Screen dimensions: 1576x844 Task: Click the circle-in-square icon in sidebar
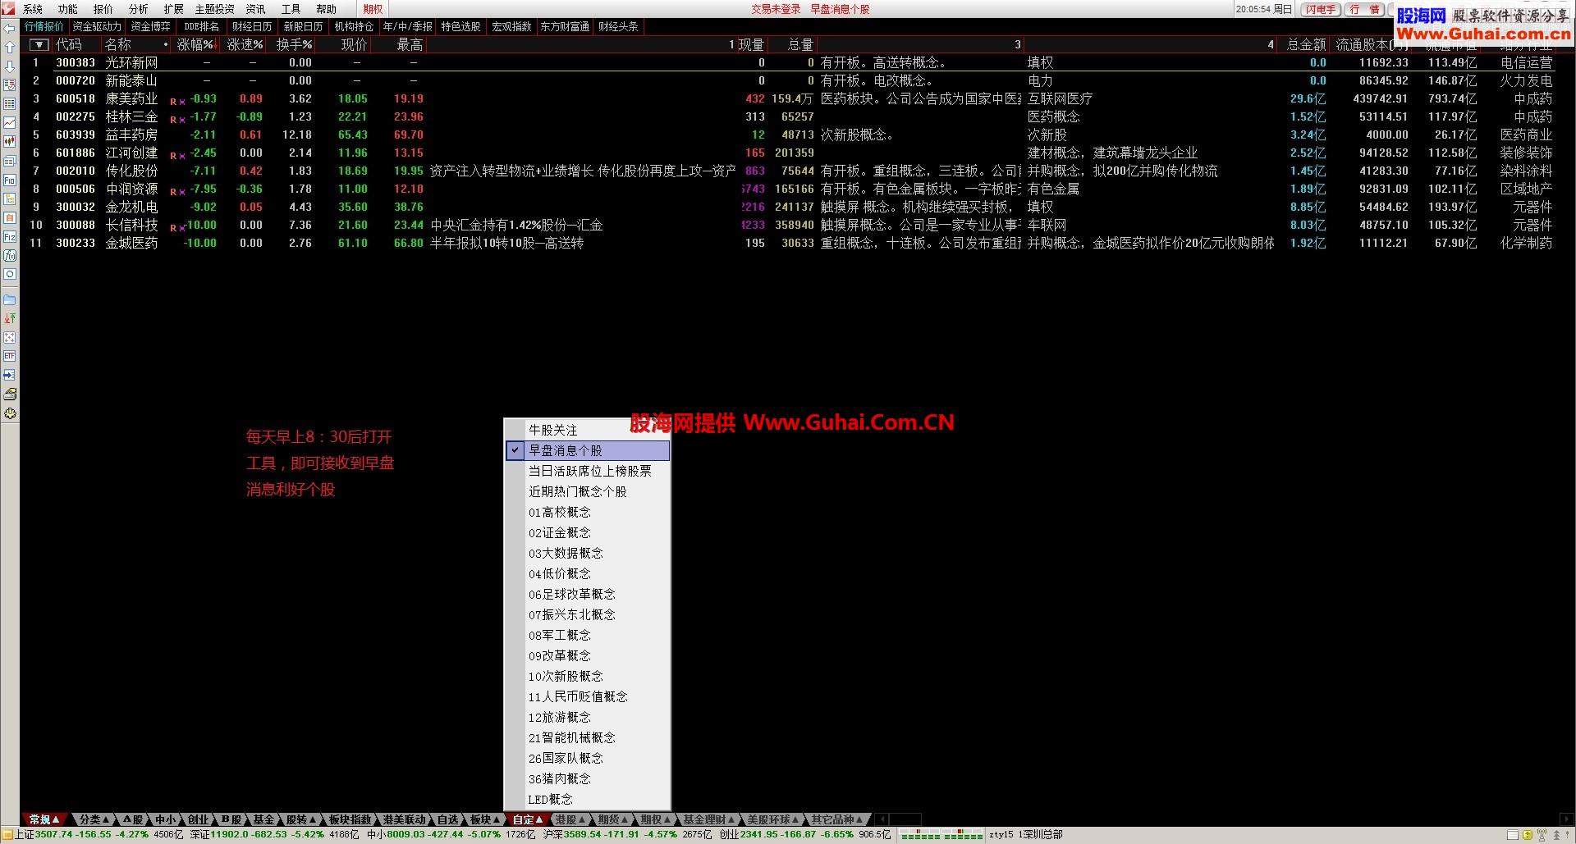pyautogui.click(x=10, y=274)
